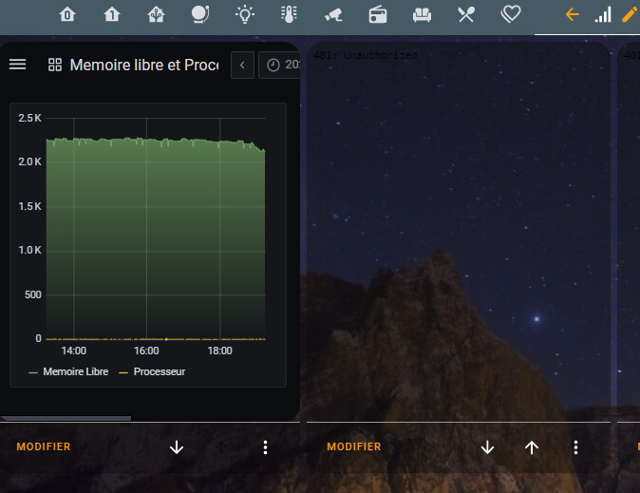Open the sofa living room view

(x=423, y=14)
